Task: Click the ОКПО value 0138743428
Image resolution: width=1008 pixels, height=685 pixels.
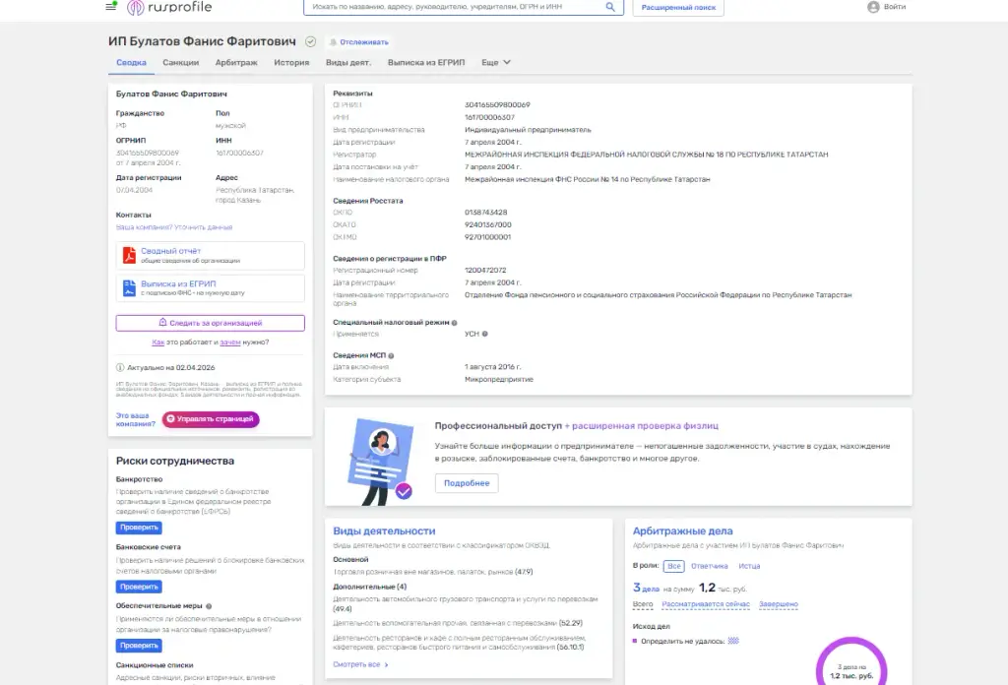Action: pos(486,212)
